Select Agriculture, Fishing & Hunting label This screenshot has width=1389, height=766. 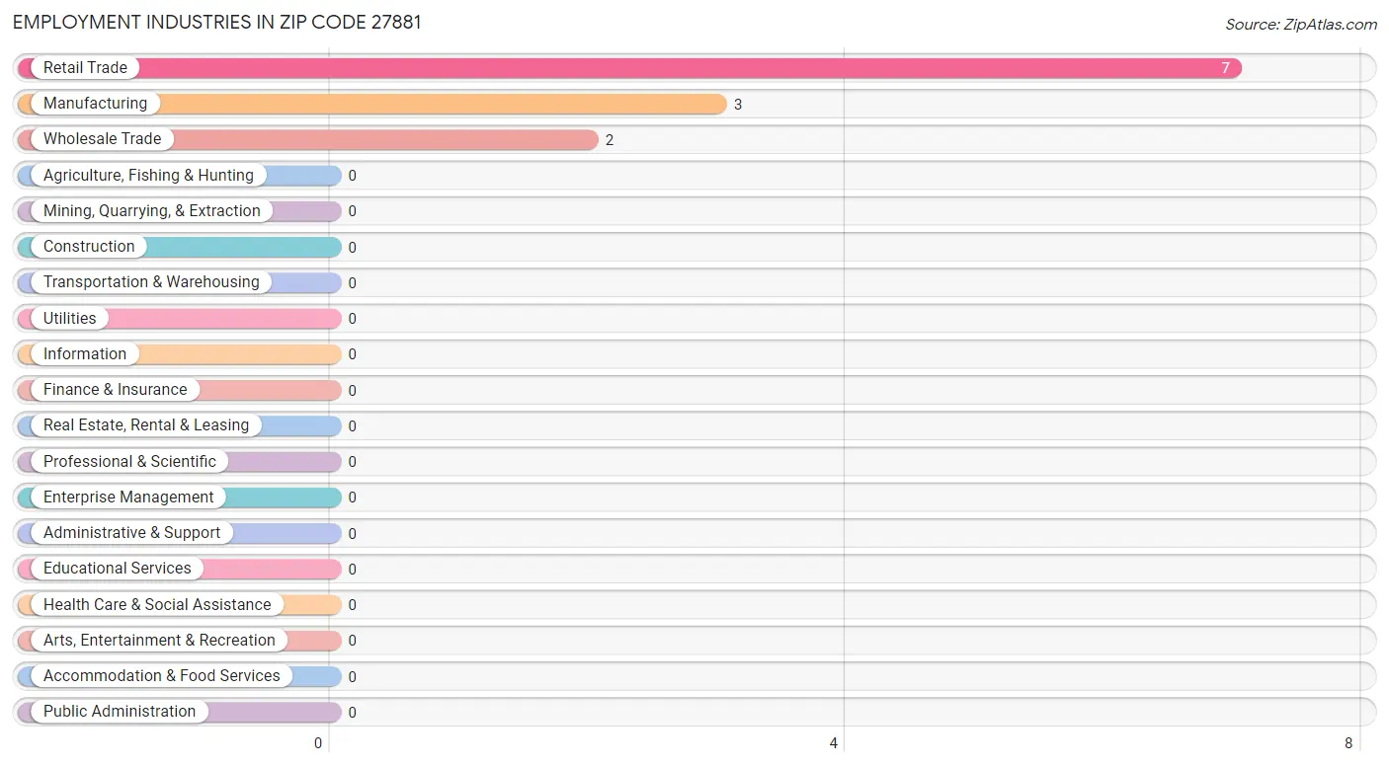click(x=148, y=176)
